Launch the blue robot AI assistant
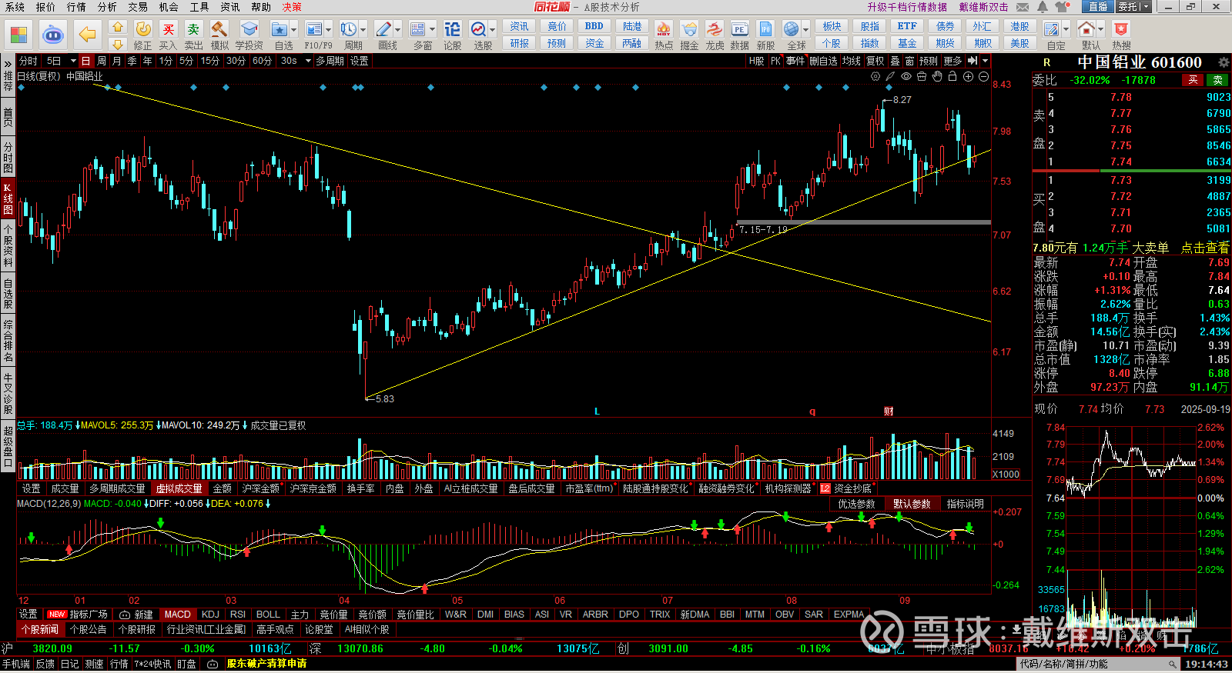Image resolution: width=1232 pixels, height=673 pixels. pyautogui.click(x=52, y=35)
